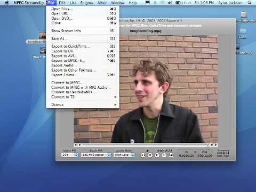Image resolution: width=256 pixels, height=192 pixels.
Task: Open the Altair menu
Action: [102, 3]
